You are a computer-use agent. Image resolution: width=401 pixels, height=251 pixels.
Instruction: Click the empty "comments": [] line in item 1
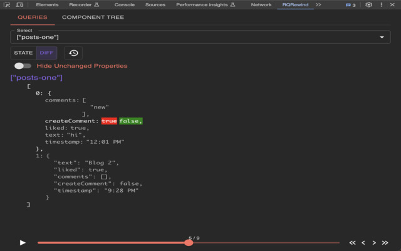pyautogui.click(x=82, y=176)
